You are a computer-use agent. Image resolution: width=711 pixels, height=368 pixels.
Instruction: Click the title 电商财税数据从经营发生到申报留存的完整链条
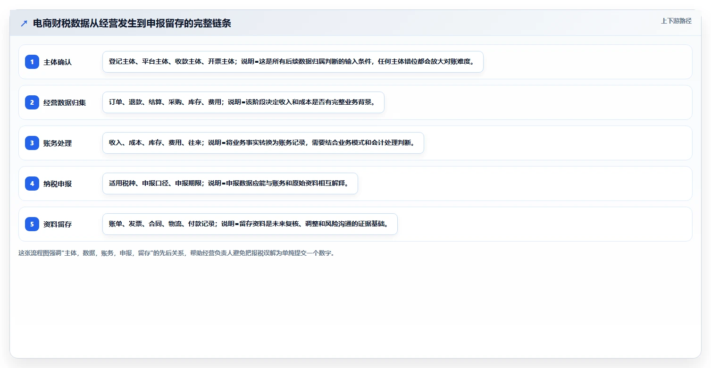[132, 24]
